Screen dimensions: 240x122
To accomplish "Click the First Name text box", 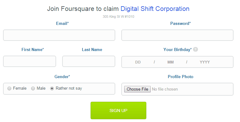I will coord(30,61).
